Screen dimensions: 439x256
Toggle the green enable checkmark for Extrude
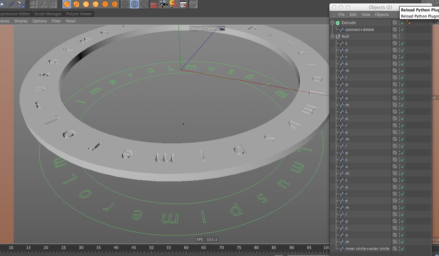coord(403,23)
